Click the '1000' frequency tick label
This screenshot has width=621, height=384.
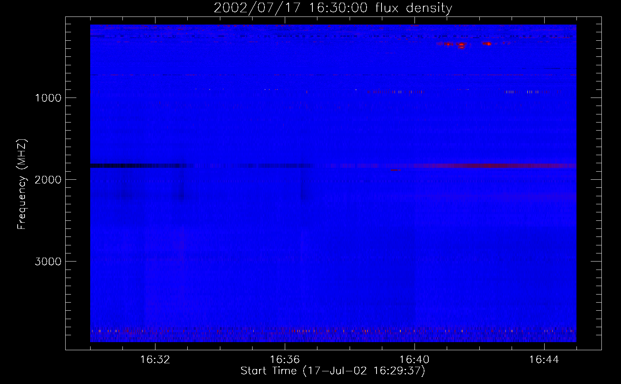click(x=48, y=98)
